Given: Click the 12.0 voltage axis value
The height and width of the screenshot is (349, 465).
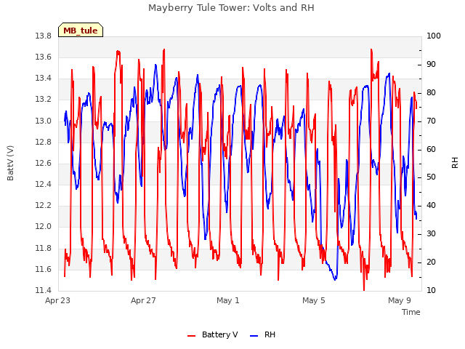Looking at the screenshot, I should coord(44,227).
